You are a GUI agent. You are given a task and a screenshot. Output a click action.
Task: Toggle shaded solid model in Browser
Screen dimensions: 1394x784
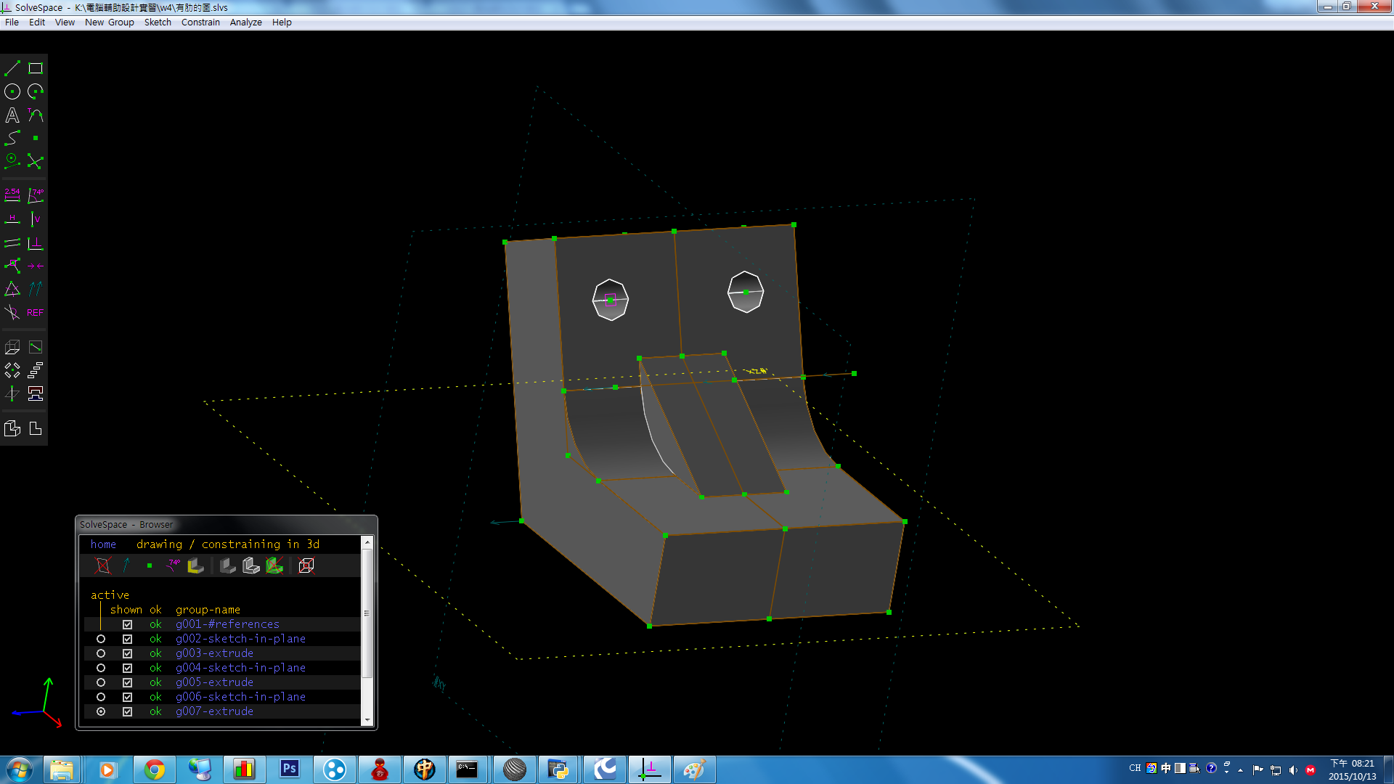(227, 565)
